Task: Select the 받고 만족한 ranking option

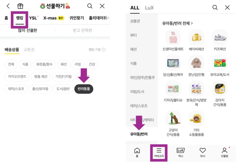Action: (x=83, y=31)
